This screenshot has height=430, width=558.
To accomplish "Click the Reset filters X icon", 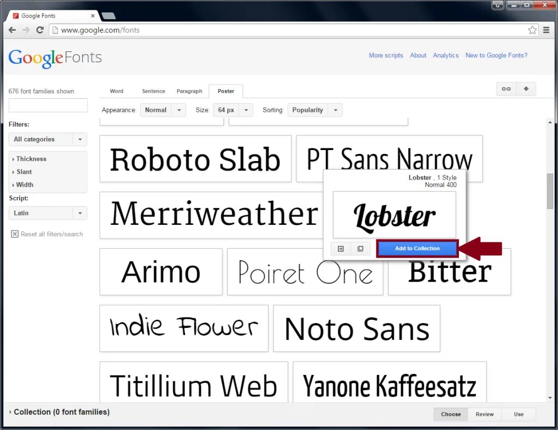I will point(15,234).
